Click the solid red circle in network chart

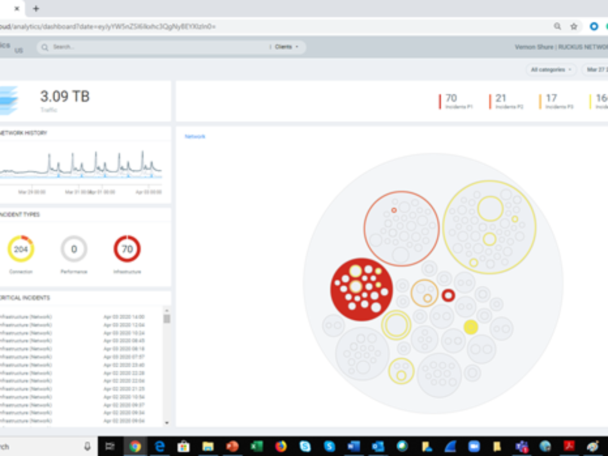[x=361, y=289]
